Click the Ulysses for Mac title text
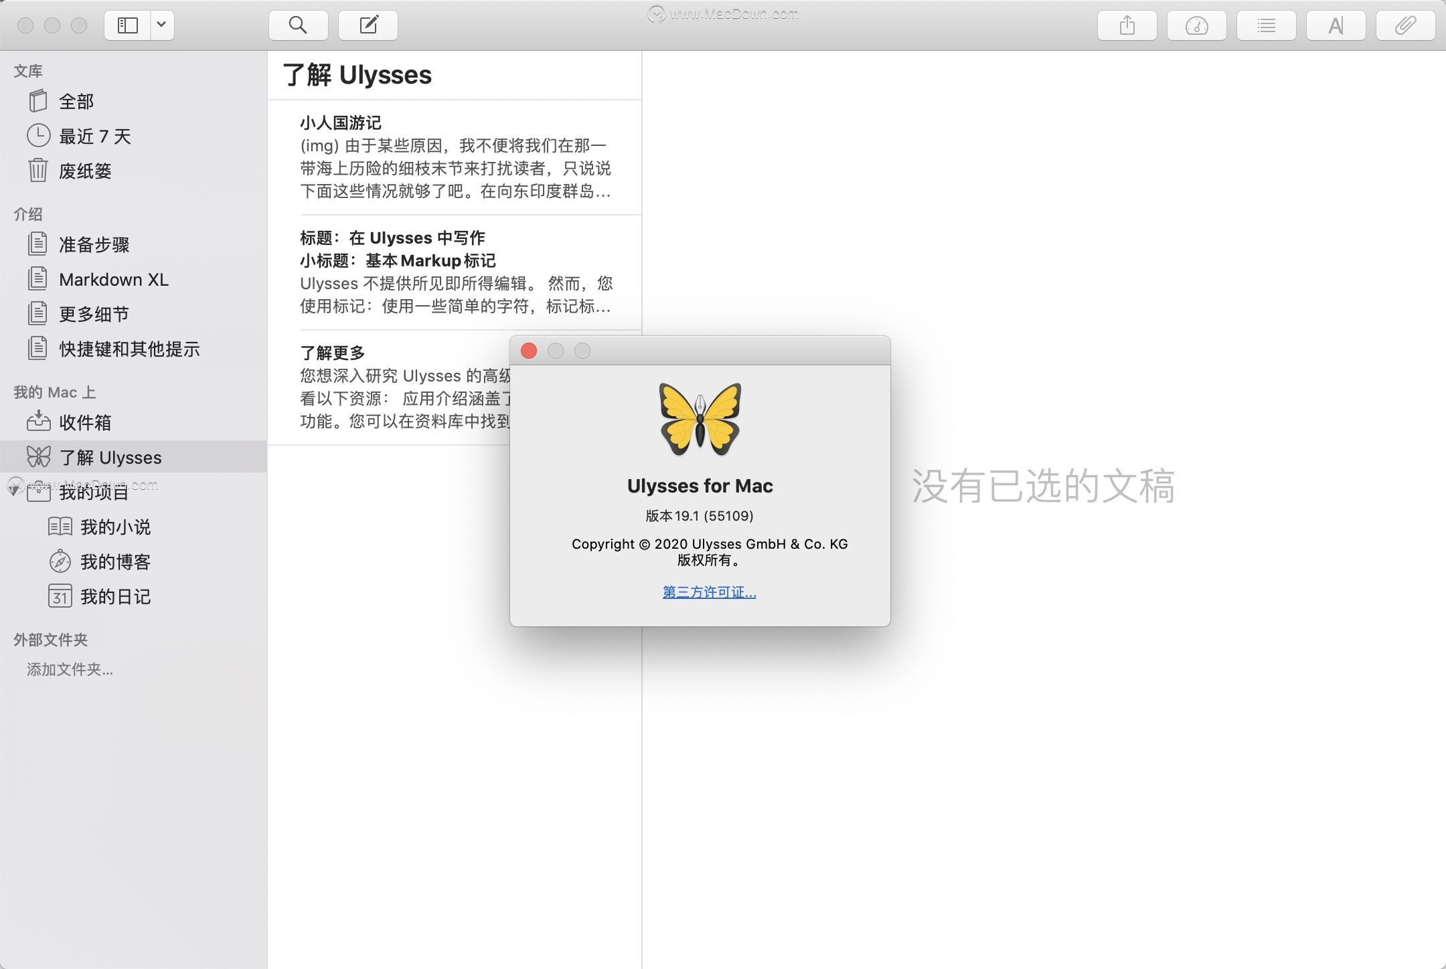1446x969 pixels. point(700,486)
